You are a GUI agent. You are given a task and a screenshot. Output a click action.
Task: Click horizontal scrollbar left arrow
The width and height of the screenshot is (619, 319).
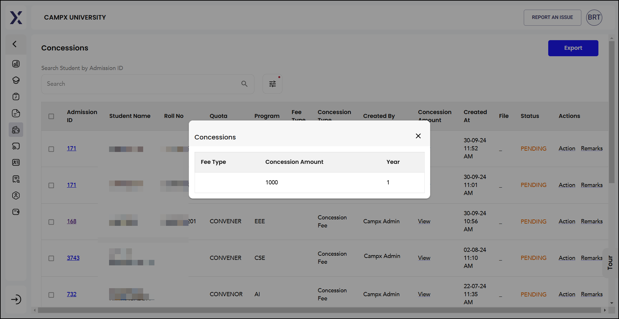(x=35, y=310)
